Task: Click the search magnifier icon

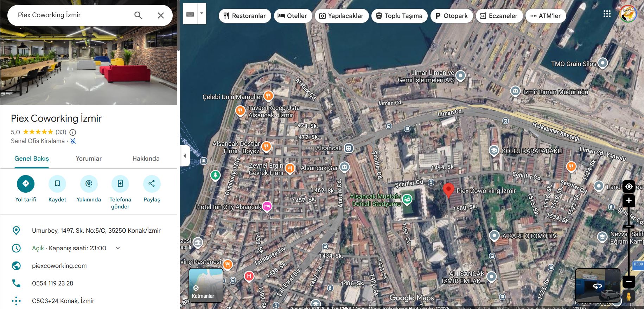Action: tap(138, 15)
